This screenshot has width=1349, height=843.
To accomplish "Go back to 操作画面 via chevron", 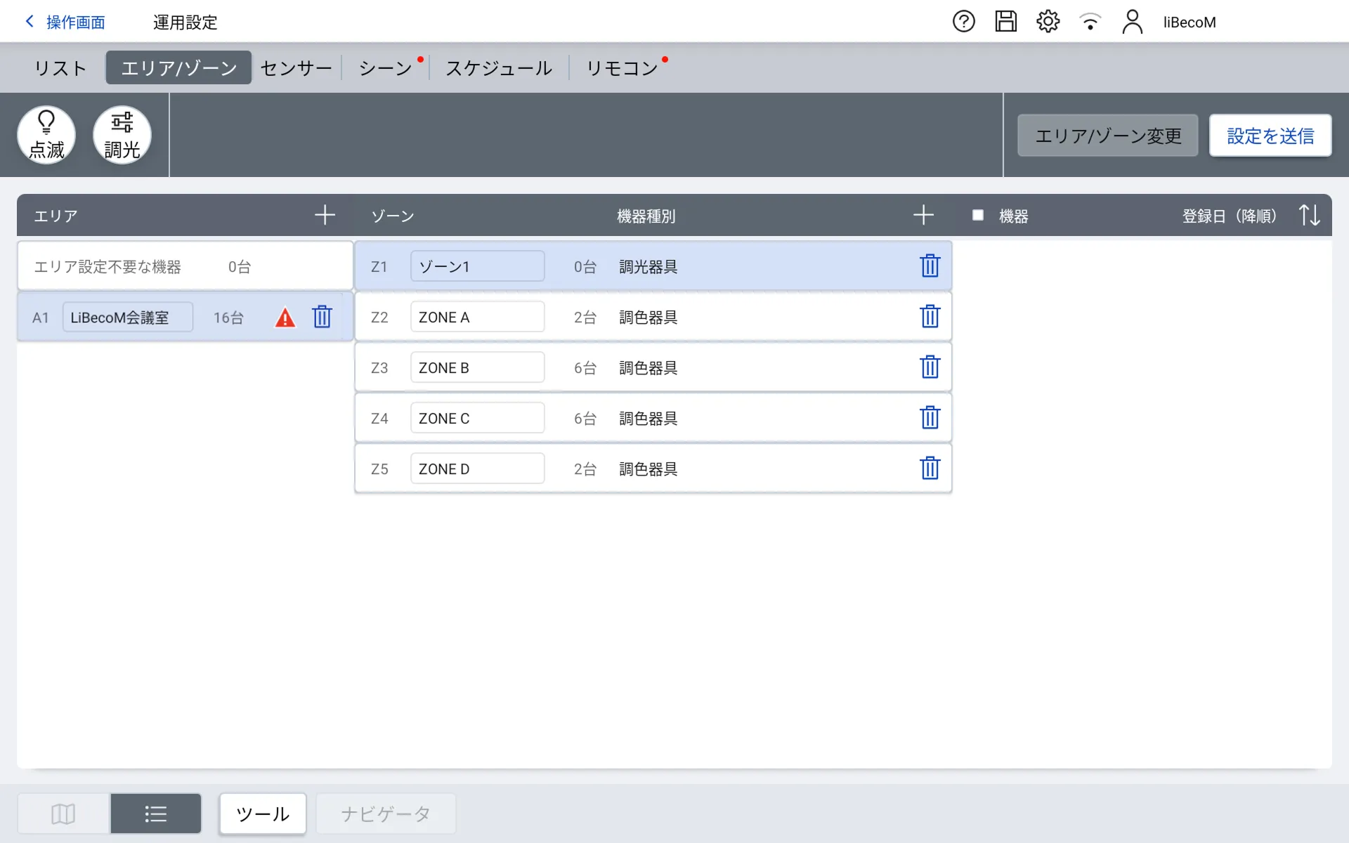I will point(30,22).
